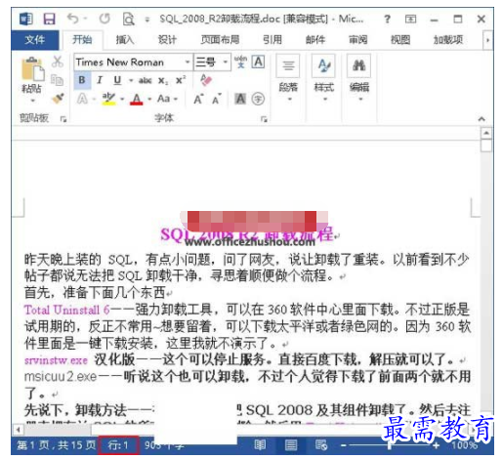502x459 pixels.
Task: Collapse the ribbon with up chevron
Action: point(481,119)
